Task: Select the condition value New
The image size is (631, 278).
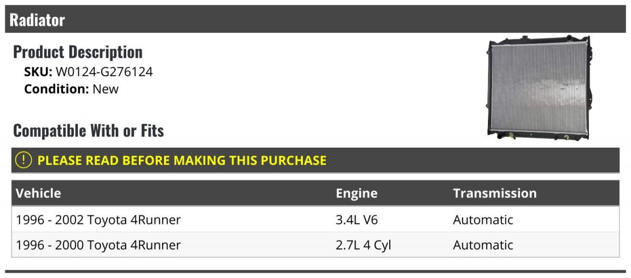Action: (106, 89)
